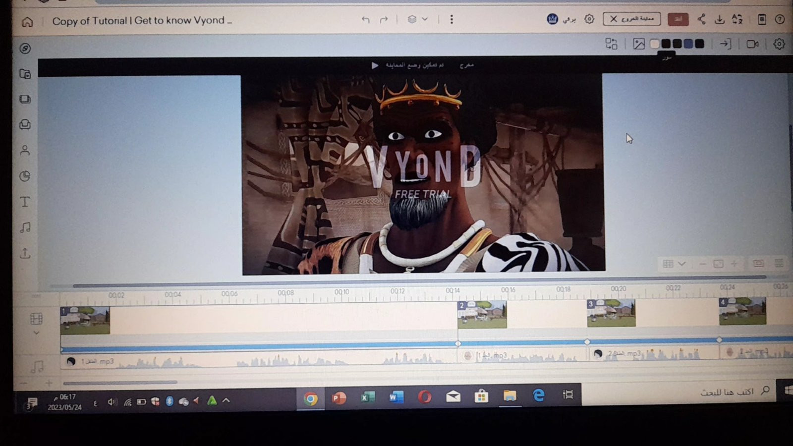Select scene 2 thumbnail in timeline
The width and height of the screenshot is (793, 446).
click(482, 314)
